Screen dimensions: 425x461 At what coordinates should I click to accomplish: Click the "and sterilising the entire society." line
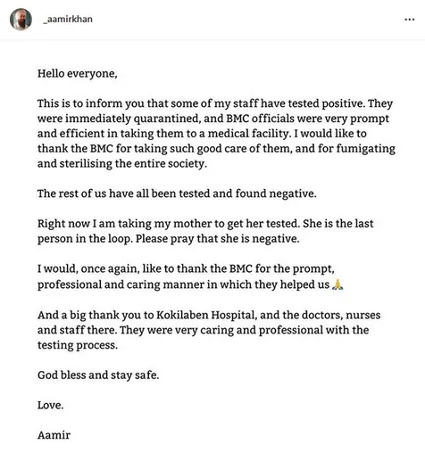coord(122,163)
